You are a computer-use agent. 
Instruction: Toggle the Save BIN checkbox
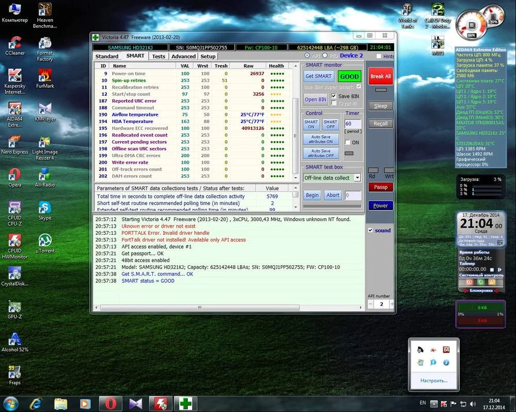tap(333, 96)
